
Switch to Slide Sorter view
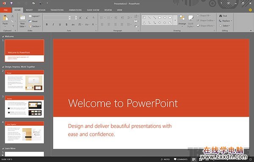201,159
